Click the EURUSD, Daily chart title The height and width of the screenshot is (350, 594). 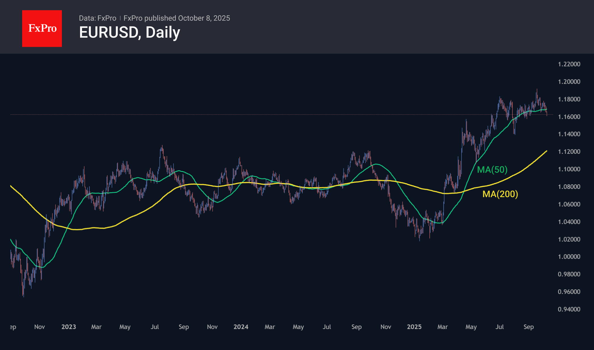pyautogui.click(x=129, y=32)
